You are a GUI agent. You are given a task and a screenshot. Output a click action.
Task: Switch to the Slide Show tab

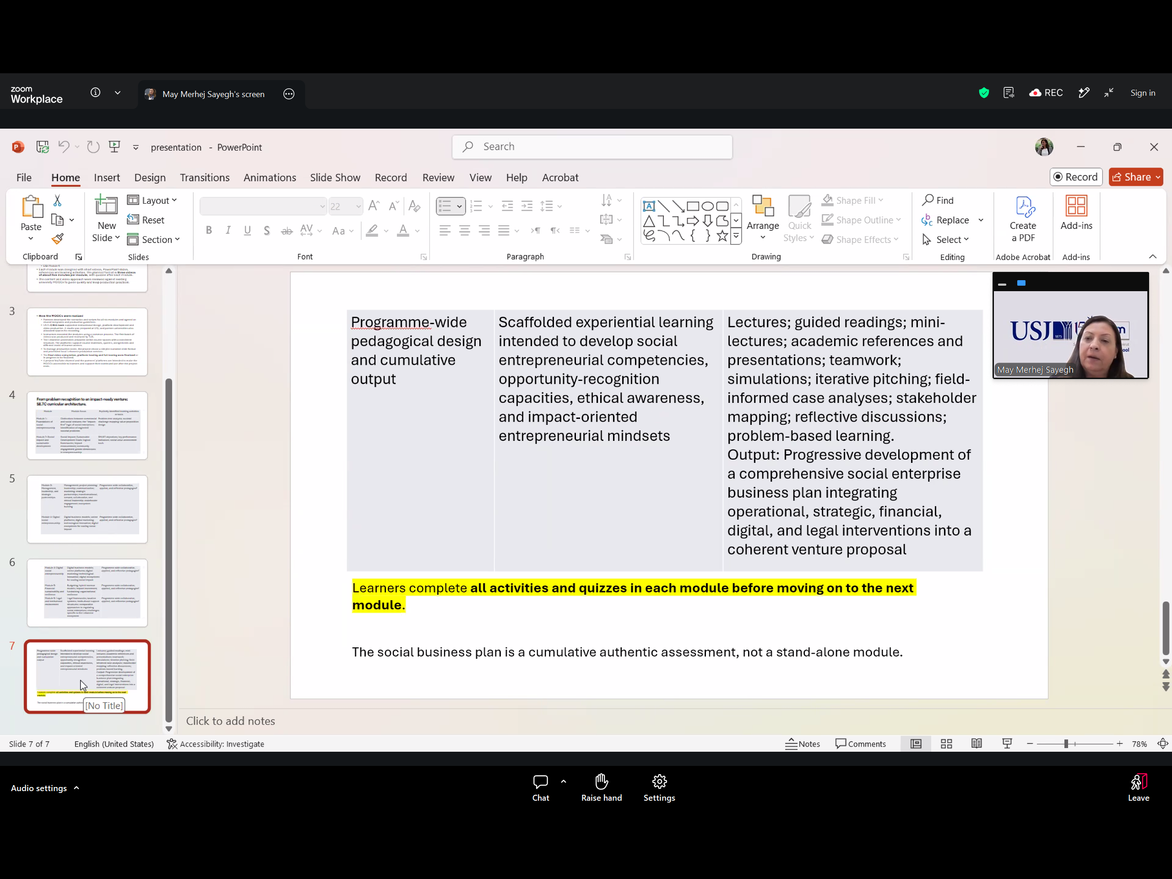coord(335,178)
